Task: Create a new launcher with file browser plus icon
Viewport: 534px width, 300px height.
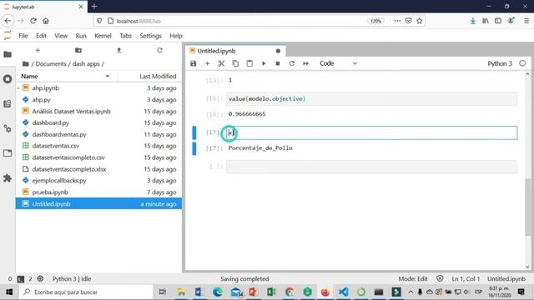Action: 38,50
